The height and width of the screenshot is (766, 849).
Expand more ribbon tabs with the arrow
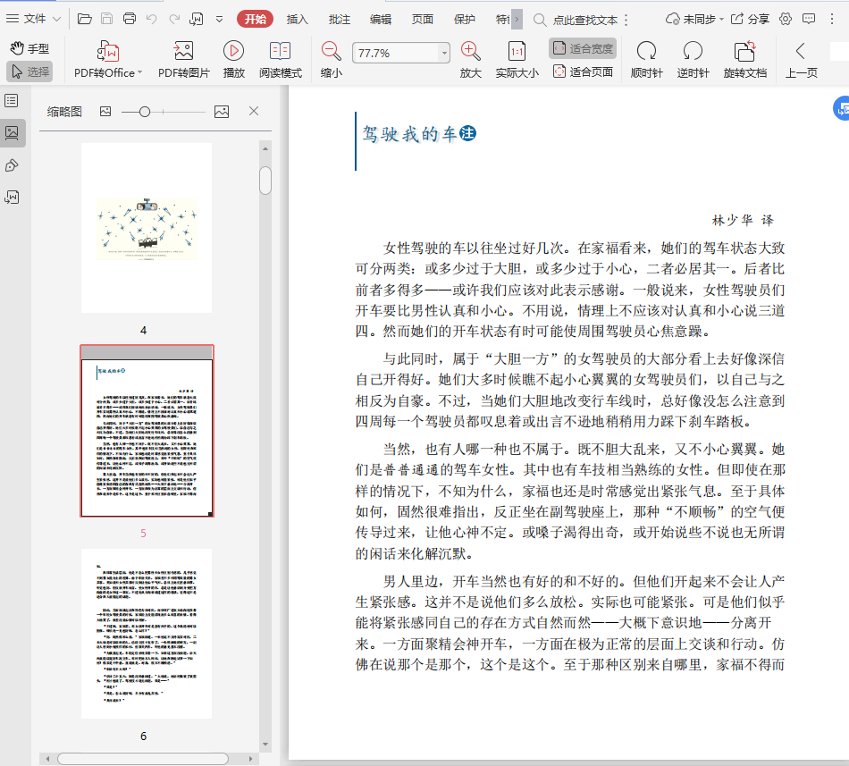point(517,20)
